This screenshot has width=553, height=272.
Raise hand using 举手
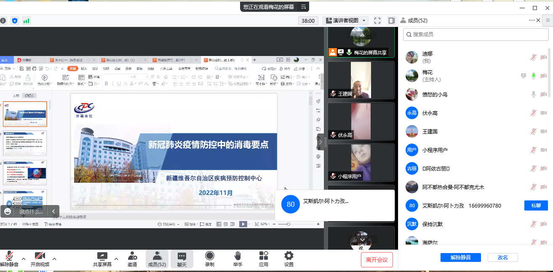238,259
